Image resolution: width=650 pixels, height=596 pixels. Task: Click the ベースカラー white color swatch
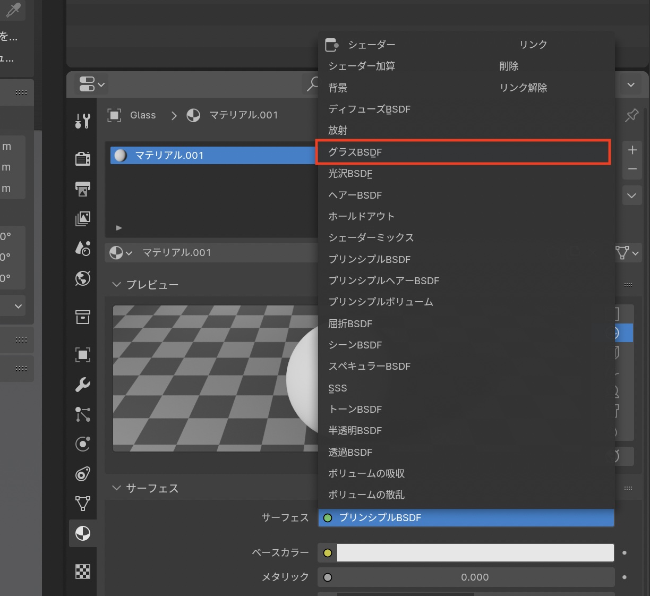(475, 553)
